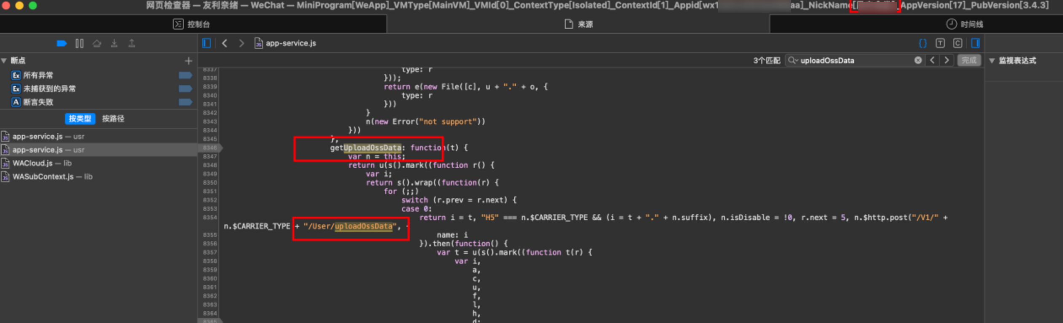This screenshot has width=1063, height=323.
Task: Clear the search field text
Action: pos(918,61)
